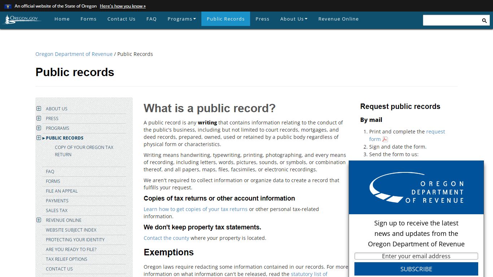Image resolution: width=493 pixels, height=277 pixels.
Task: Open Contact Us in the top navigation
Action: (121, 19)
